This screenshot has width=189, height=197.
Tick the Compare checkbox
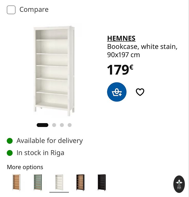pyautogui.click(x=11, y=10)
